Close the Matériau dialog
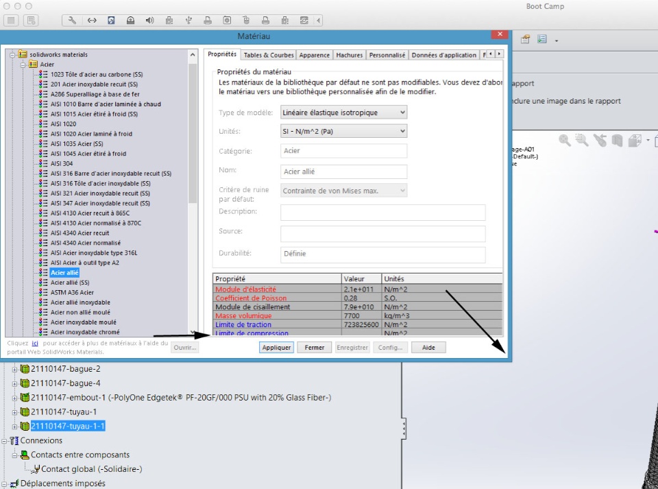658x489 pixels. 500,34
